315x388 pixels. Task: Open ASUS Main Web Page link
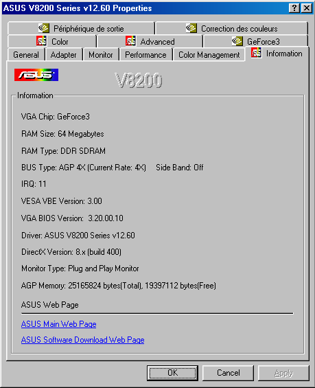point(58,324)
